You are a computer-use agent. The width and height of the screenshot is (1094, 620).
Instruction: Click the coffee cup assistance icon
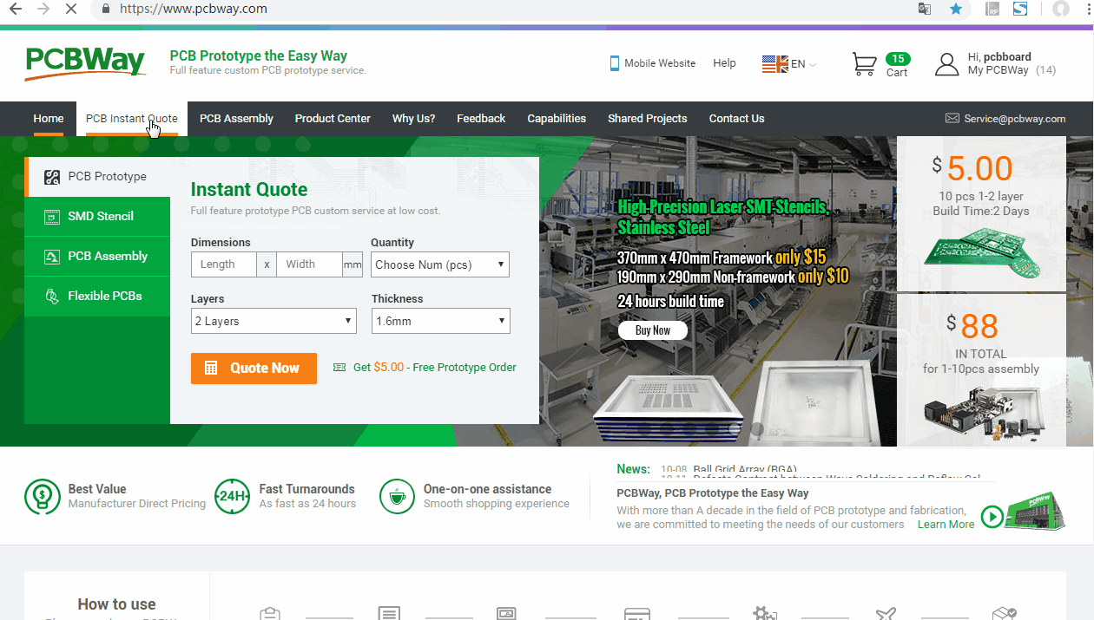pyautogui.click(x=397, y=496)
